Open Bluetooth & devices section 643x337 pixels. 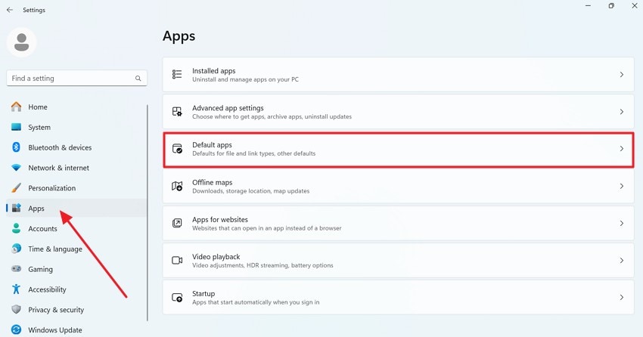tap(76, 147)
